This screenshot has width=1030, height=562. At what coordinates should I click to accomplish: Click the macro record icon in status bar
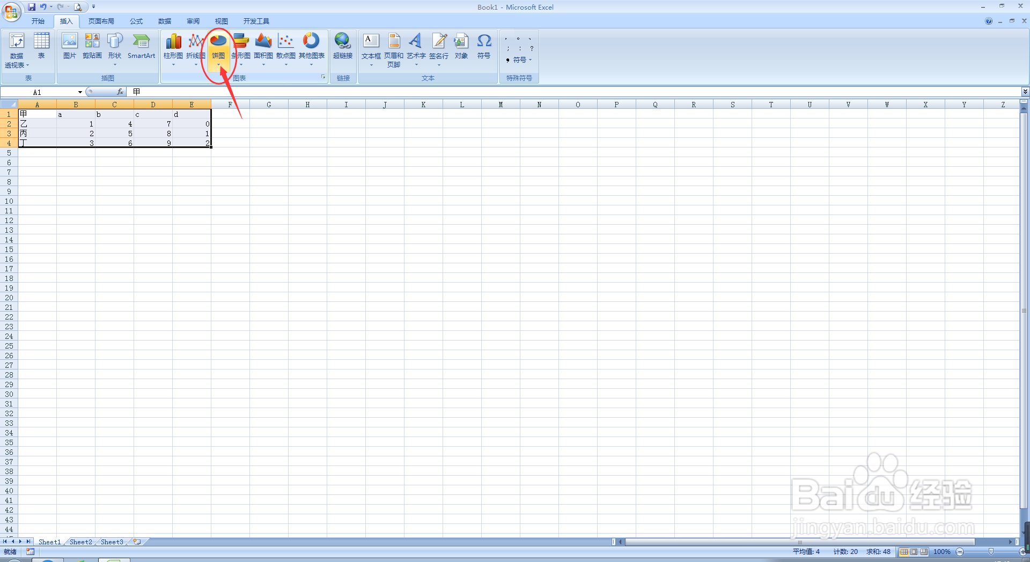[30, 551]
